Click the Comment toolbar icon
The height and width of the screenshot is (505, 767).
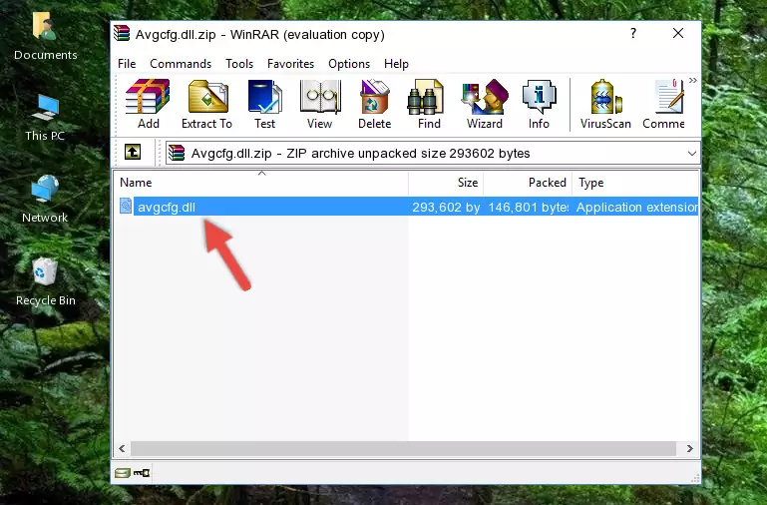[x=664, y=104]
